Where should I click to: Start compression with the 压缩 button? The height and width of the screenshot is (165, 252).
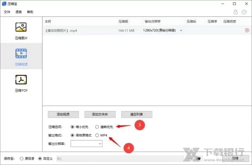[x=236, y=158]
